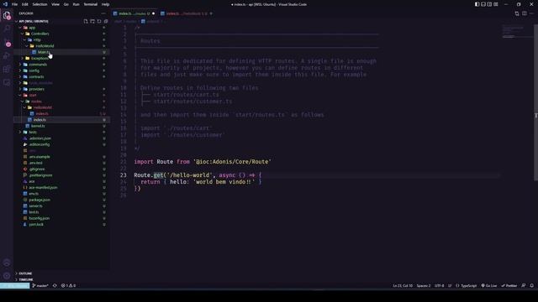Expand the OUTLINE section

25,273
